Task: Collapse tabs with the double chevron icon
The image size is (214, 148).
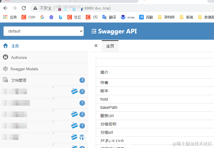Action: pyautogui.click(x=96, y=45)
